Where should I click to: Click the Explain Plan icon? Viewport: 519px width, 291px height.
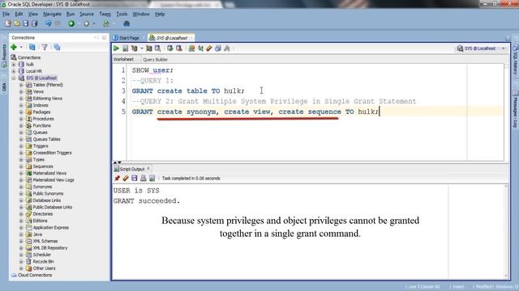tap(134, 48)
